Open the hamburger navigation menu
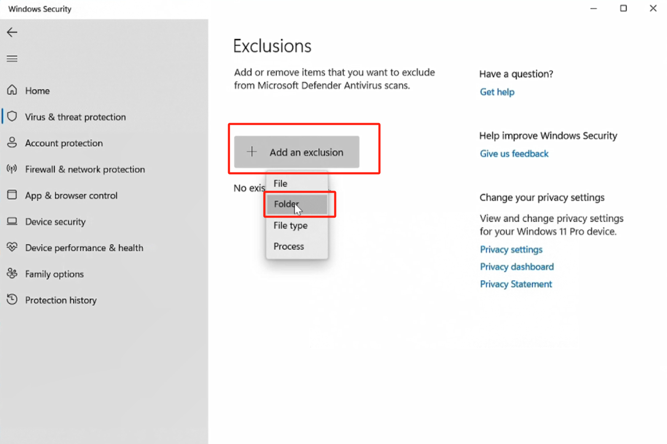The image size is (667, 444). point(12,59)
